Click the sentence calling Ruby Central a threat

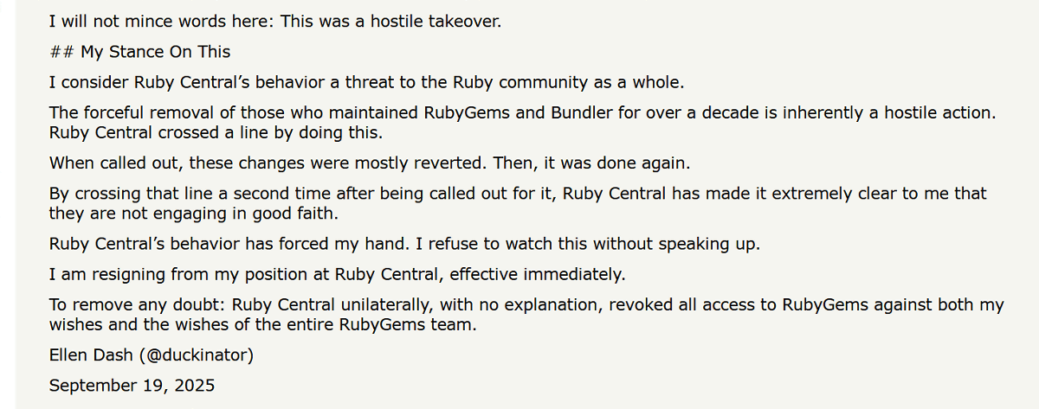tap(367, 83)
